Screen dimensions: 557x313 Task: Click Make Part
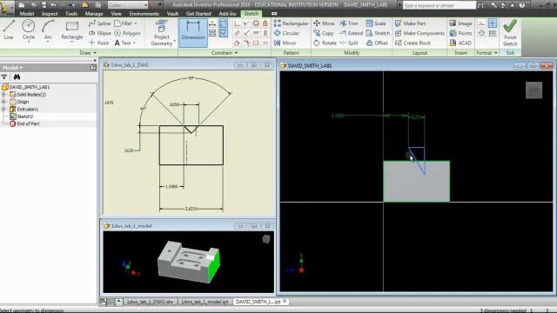[x=410, y=23]
